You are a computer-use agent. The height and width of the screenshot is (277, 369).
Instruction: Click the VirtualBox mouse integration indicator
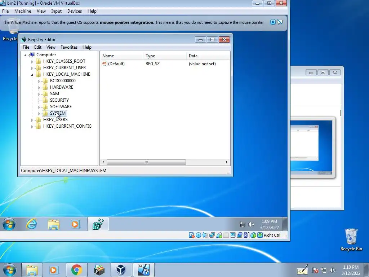click(253, 235)
